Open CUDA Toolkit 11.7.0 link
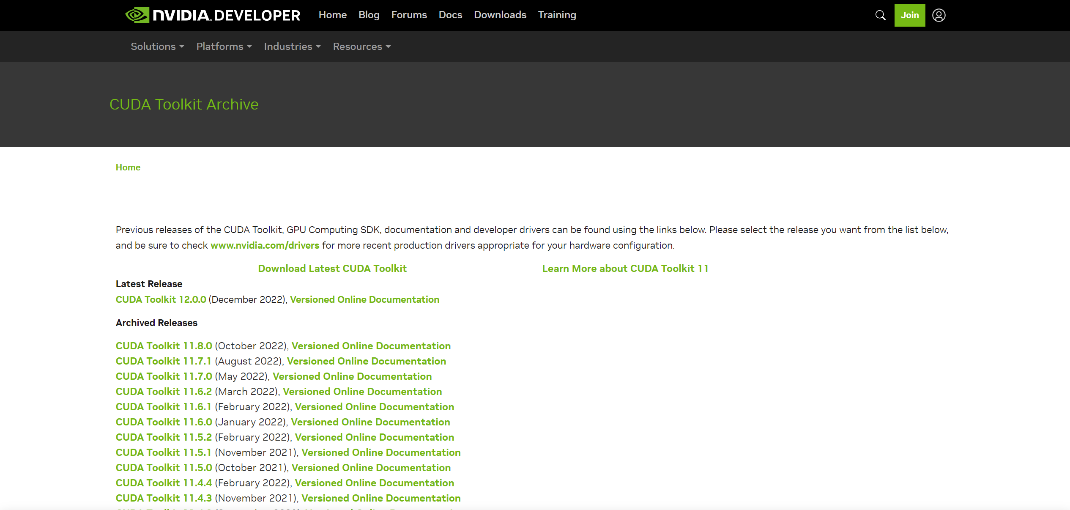The height and width of the screenshot is (510, 1070). 164,376
